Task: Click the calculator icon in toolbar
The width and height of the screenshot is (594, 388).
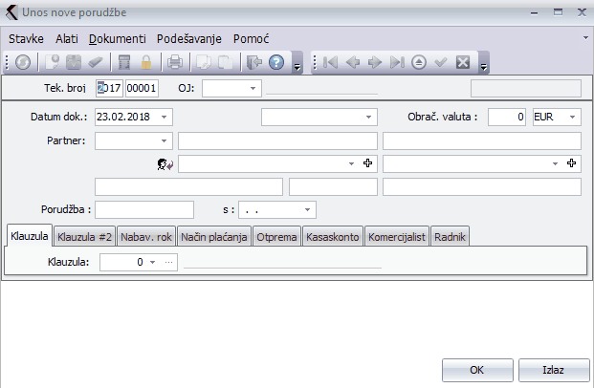Action: coord(123,62)
